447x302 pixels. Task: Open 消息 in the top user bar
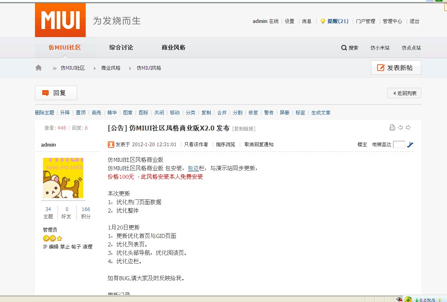click(307, 21)
